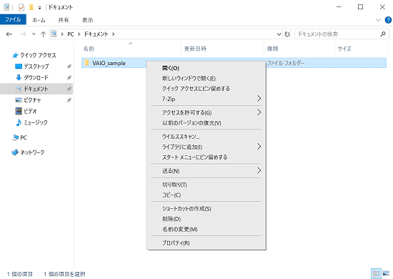The image size is (393, 279).
Task: Open the 表示 ribbon tab
Action: (87, 20)
